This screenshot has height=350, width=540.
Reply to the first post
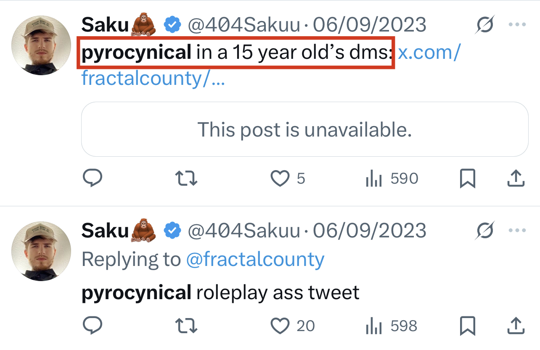click(x=93, y=179)
